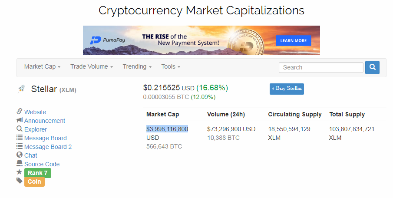Click Learn More on PumaPay banner
Screen dimensions: 393x198
[294, 40]
